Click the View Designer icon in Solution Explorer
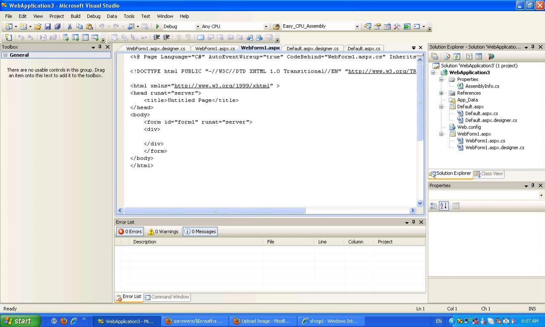The image size is (545, 327). click(479, 56)
